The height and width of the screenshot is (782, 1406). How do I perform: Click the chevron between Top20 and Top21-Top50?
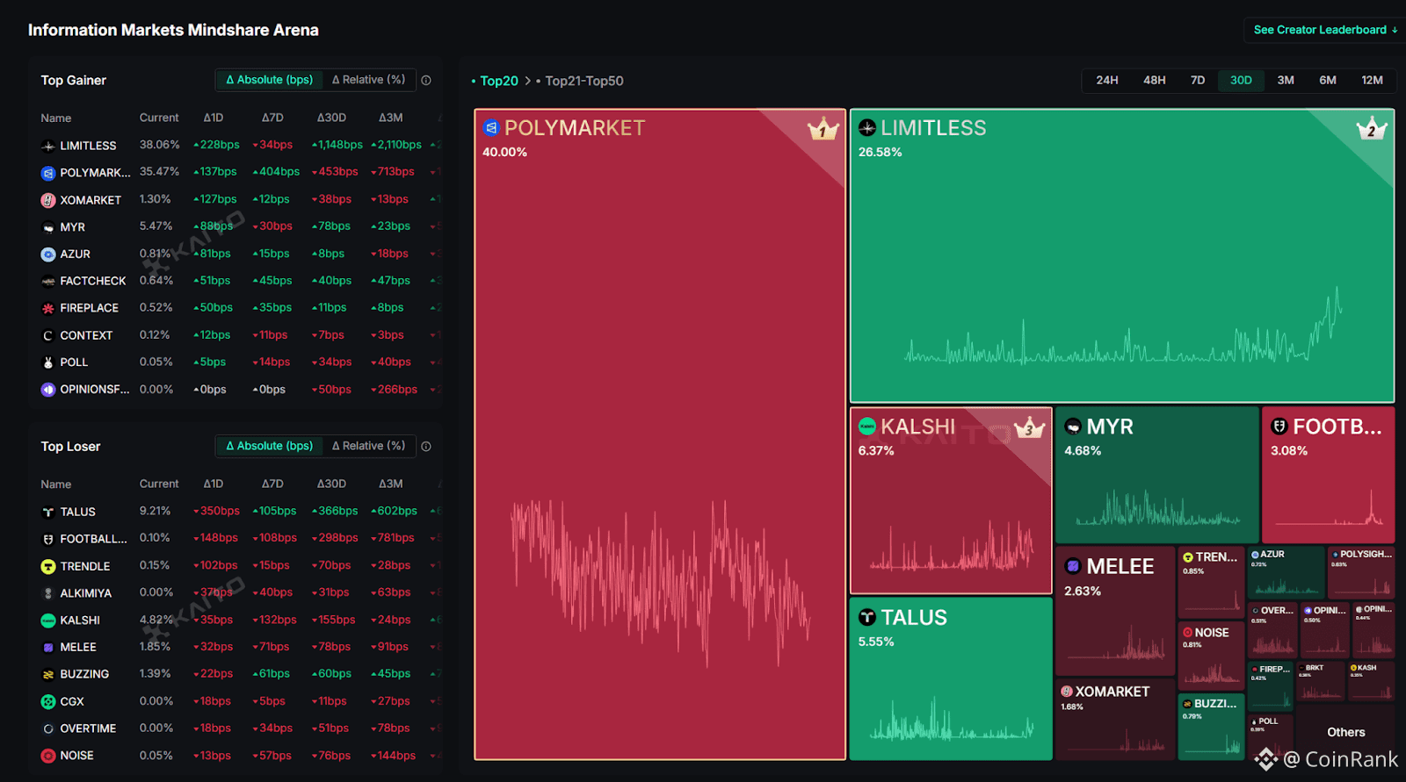coord(528,81)
